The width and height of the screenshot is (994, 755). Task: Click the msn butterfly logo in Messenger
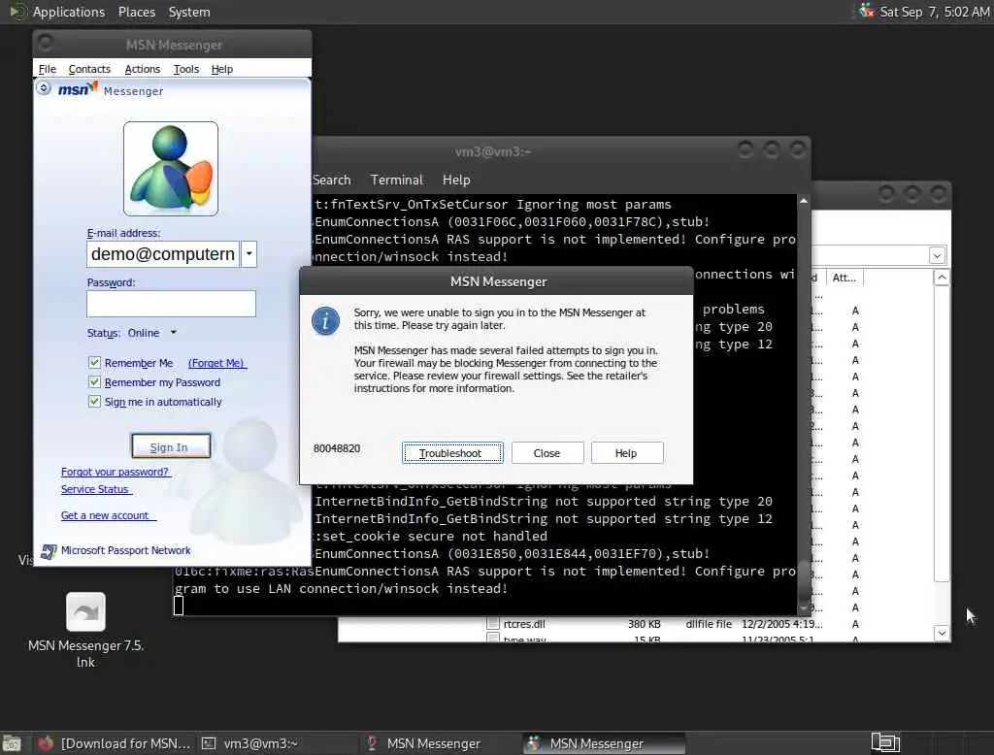click(x=78, y=88)
